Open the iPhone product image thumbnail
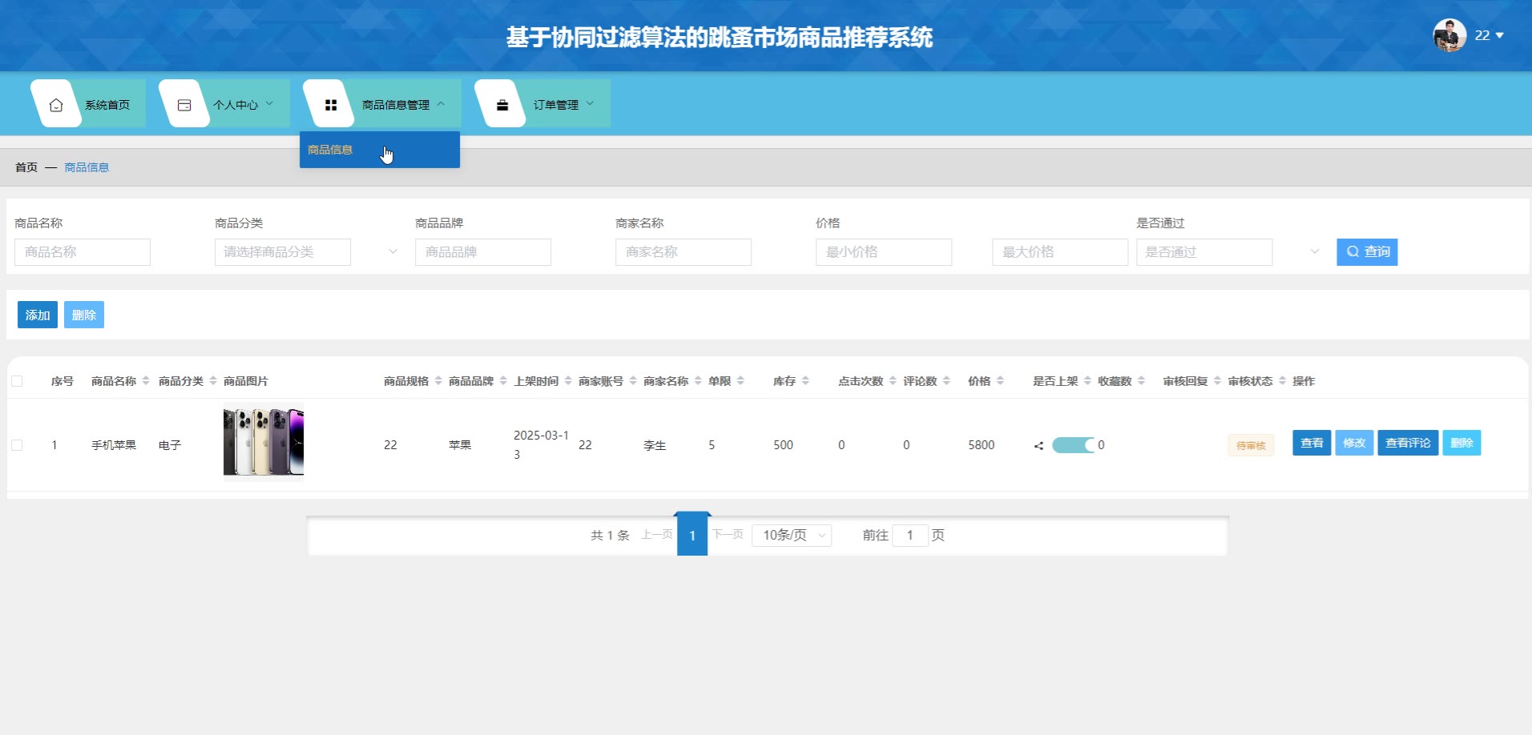The image size is (1532, 735). [x=264, y=442]
